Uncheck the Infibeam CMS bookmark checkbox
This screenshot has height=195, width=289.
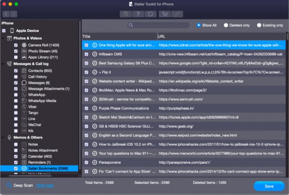point(86,54)
